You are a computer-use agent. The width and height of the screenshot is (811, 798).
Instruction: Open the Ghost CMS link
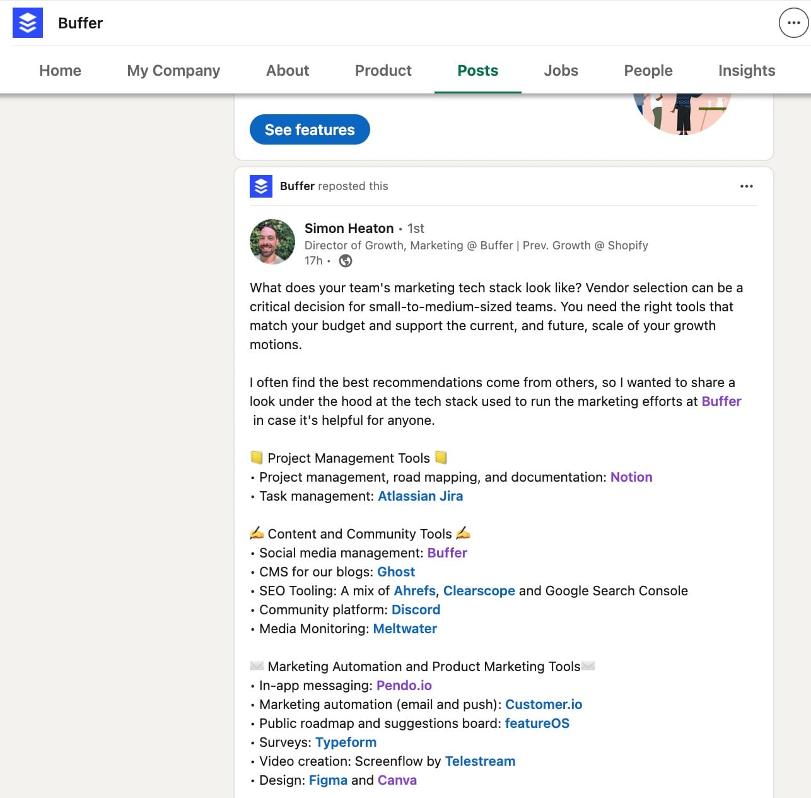(x=396, y=571)
